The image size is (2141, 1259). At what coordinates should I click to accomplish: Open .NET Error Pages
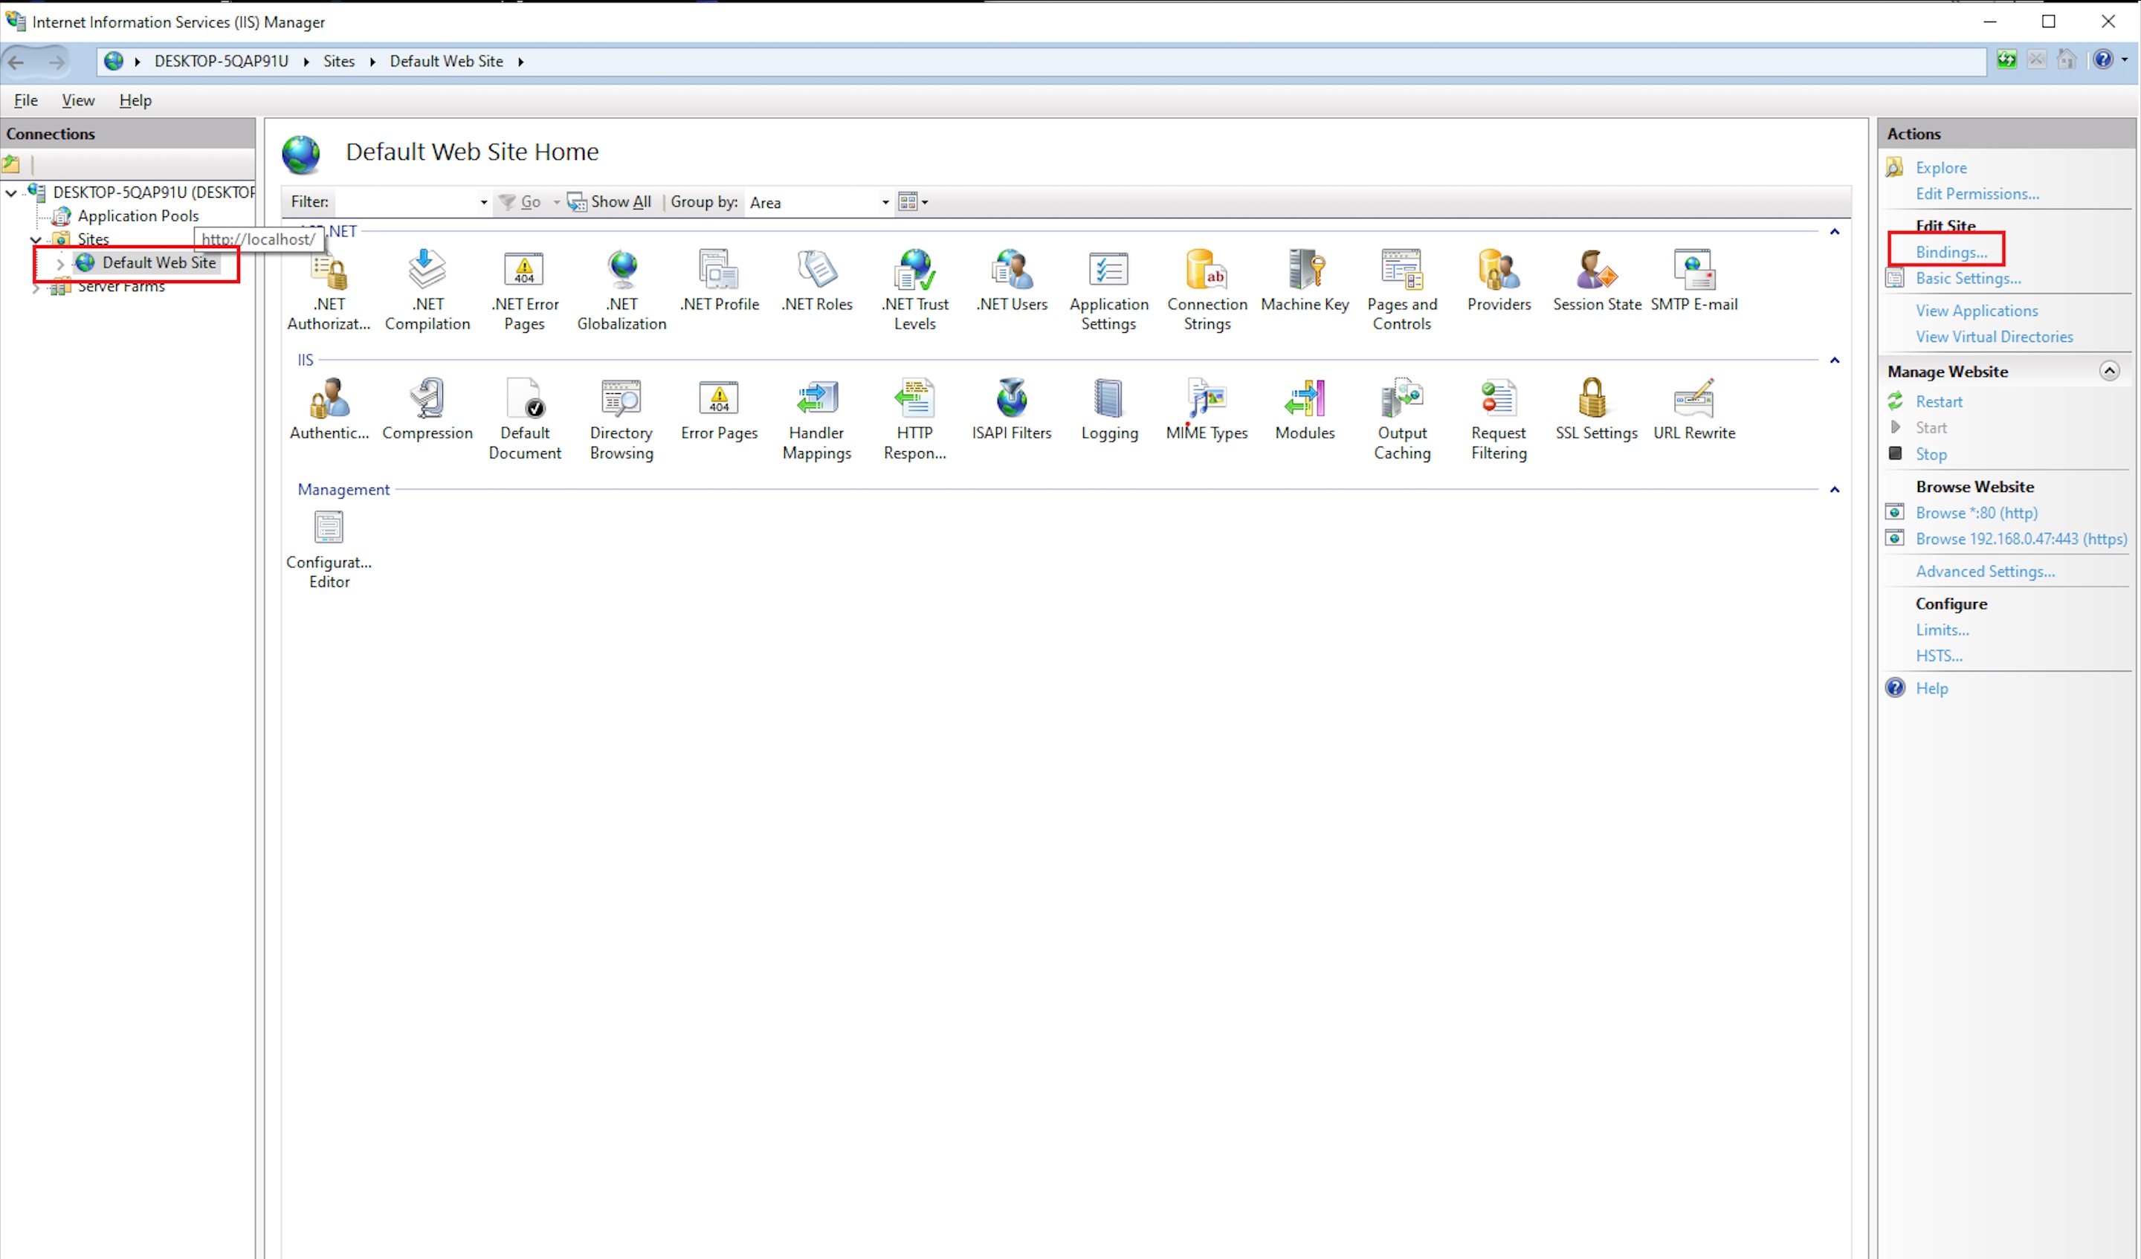pyautogui.click(x=524, y=291)
